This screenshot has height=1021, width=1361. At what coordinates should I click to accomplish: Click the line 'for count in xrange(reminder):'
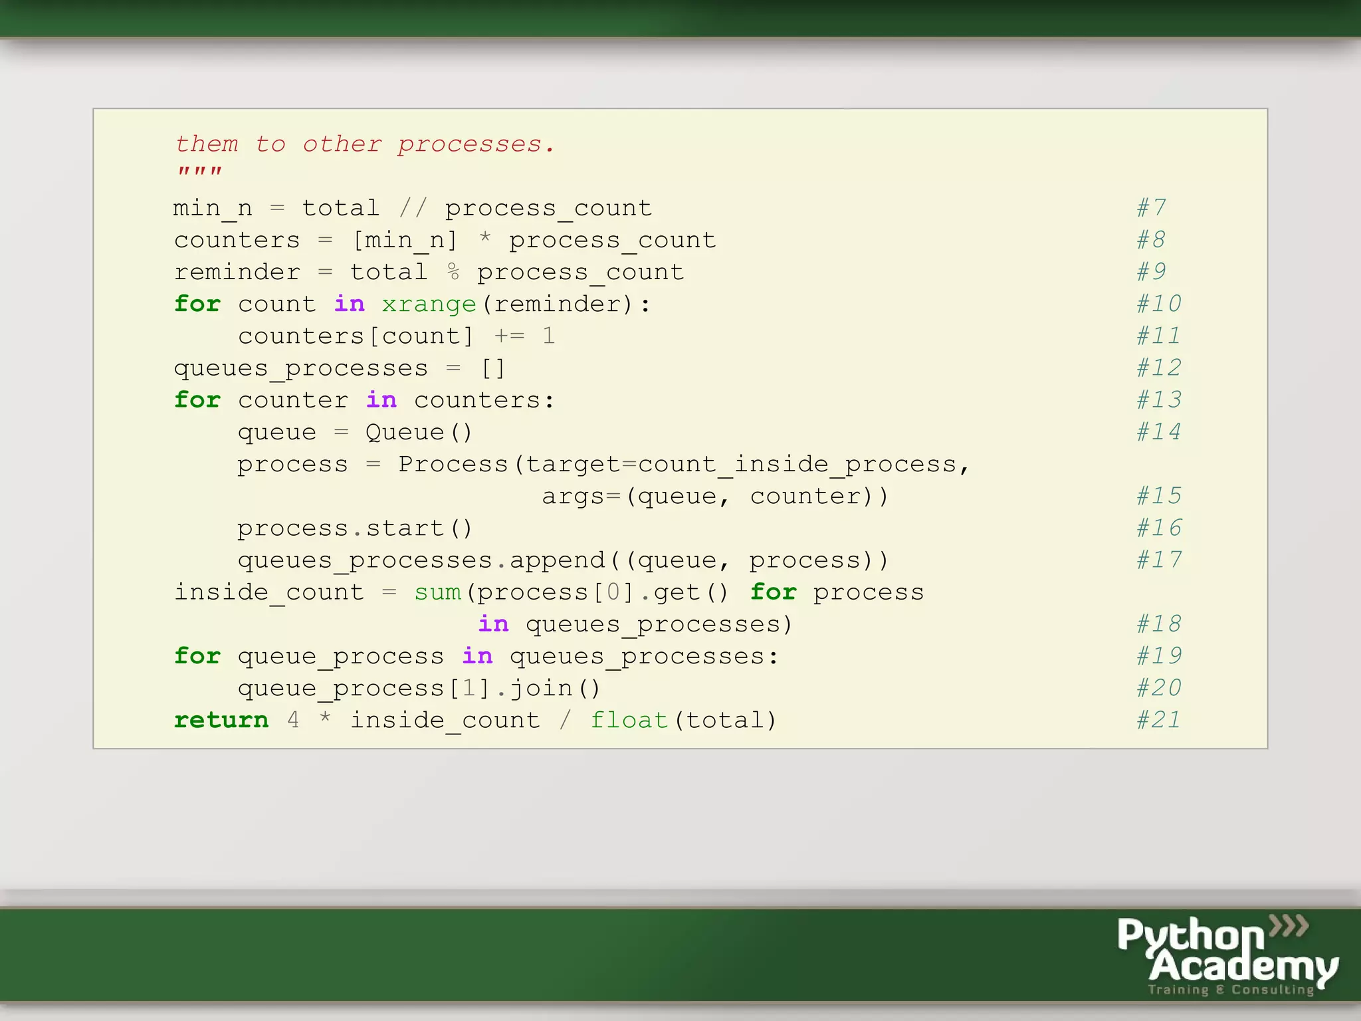coord(413,304)
